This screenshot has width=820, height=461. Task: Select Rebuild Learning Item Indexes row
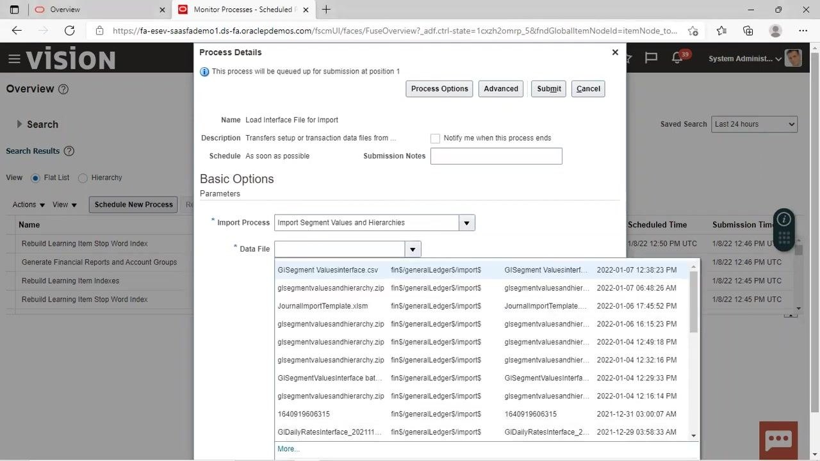coord(70,280)
